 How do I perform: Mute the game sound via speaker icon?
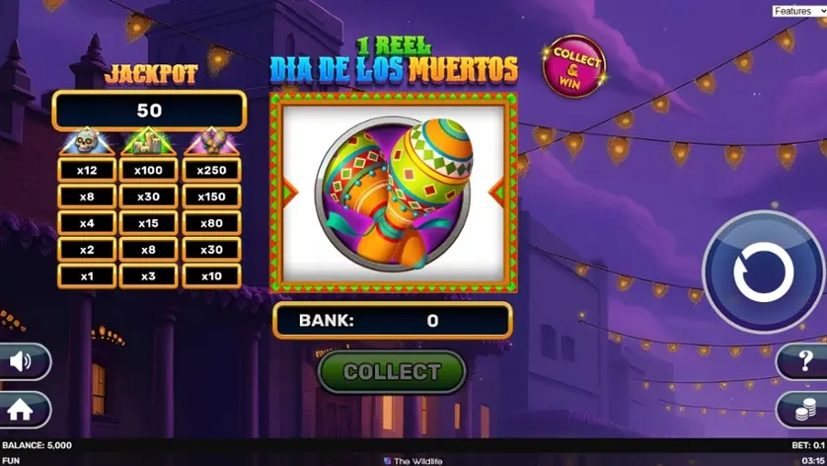pyautogui.click(x=22, y=361)
